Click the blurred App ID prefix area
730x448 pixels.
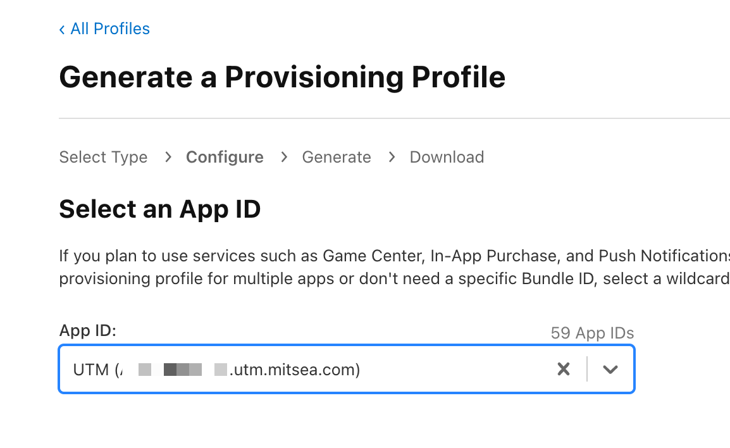click(174, 370)
